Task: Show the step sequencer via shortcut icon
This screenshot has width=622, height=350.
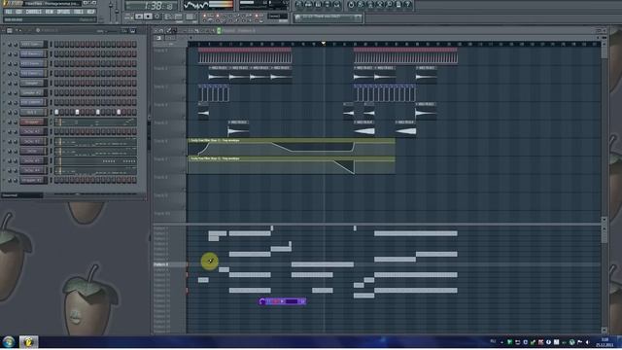Action: [309, 5]
